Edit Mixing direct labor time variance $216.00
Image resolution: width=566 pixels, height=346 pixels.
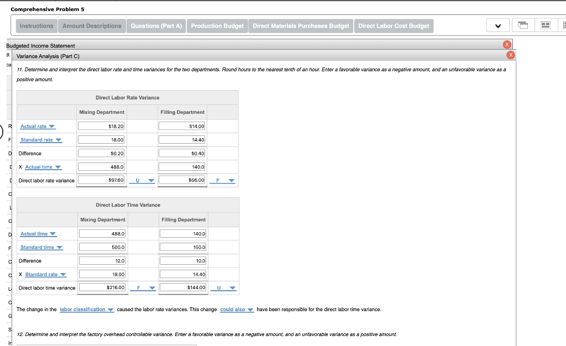pyautogui.click(x=102, y=287)
